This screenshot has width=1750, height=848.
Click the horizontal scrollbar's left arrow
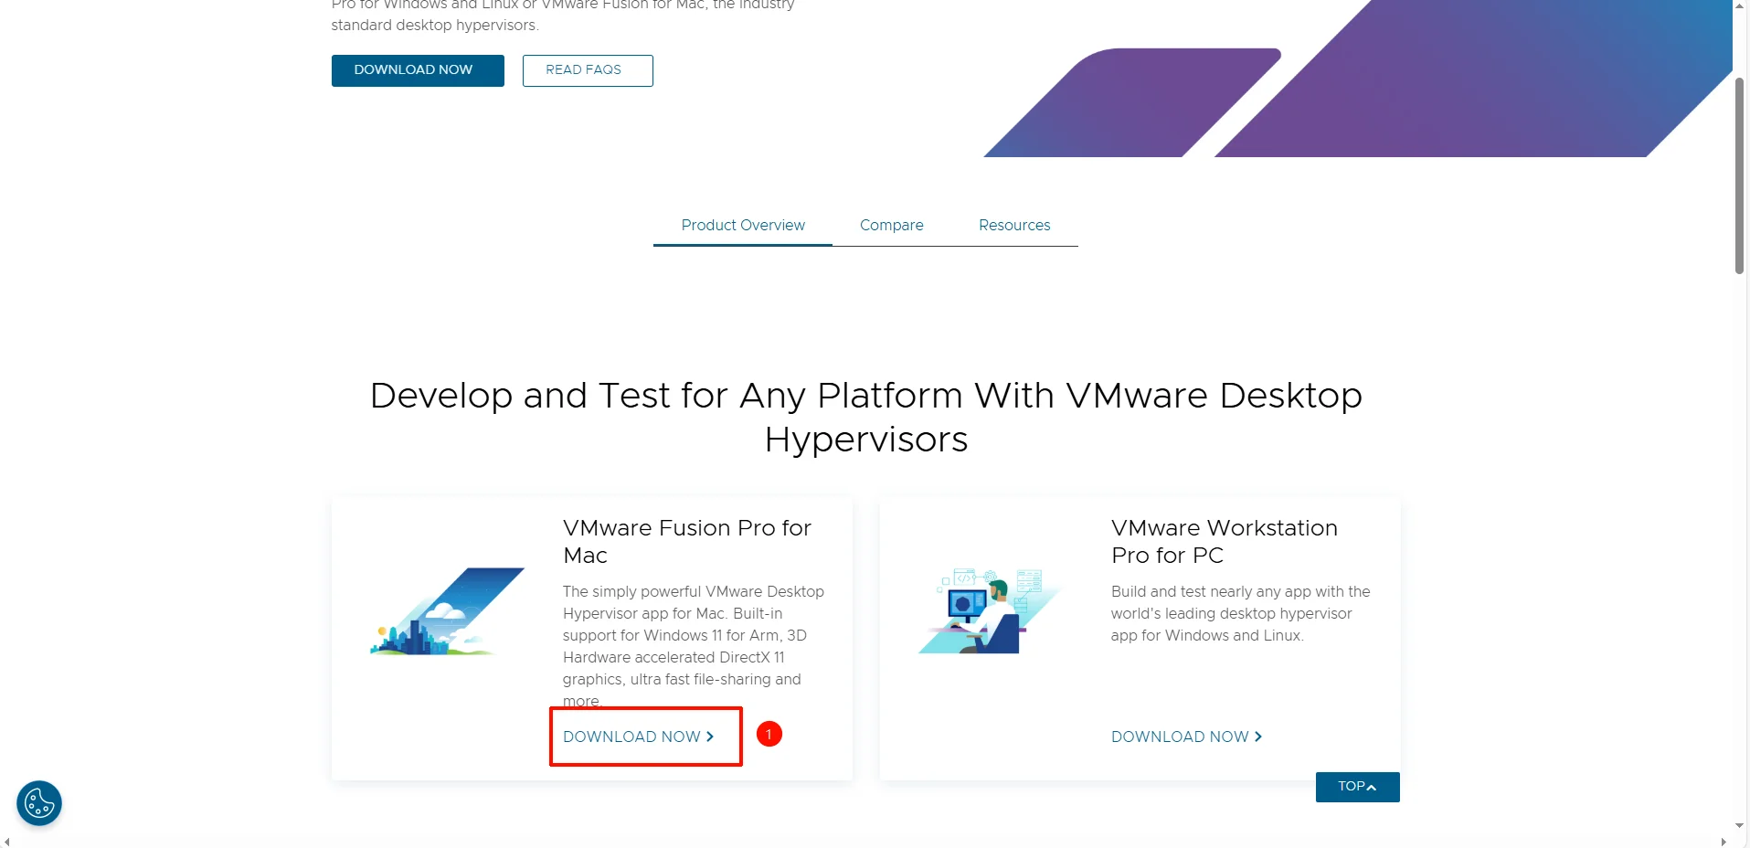(x=7, y=840)
